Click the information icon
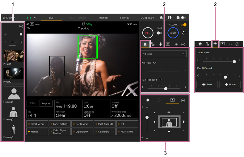Image resolution: width=244 pixels, height=157 pixels. (170, 18)
